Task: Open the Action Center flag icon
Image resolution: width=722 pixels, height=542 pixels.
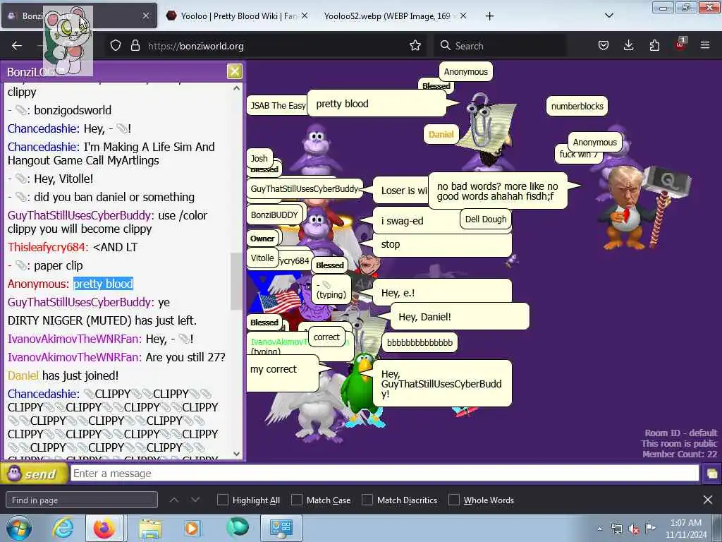Action: pos(650,528)
